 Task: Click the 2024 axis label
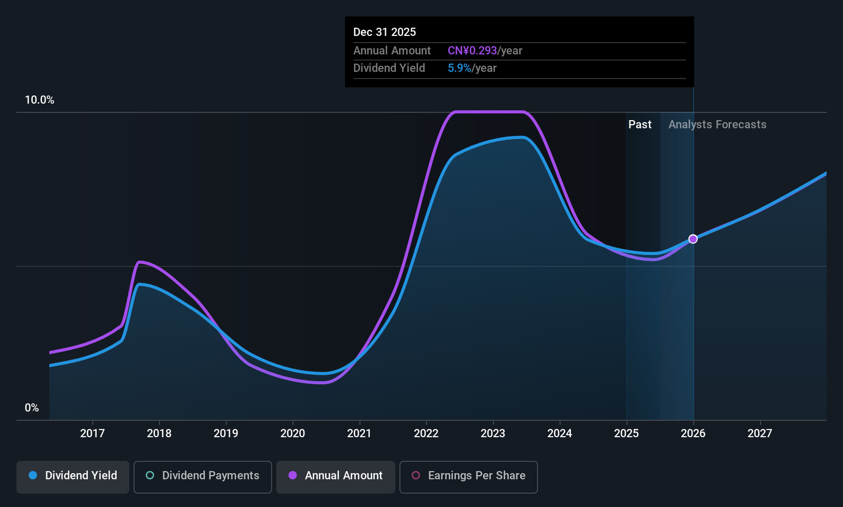pyautogui.click(x=560, y=434)
